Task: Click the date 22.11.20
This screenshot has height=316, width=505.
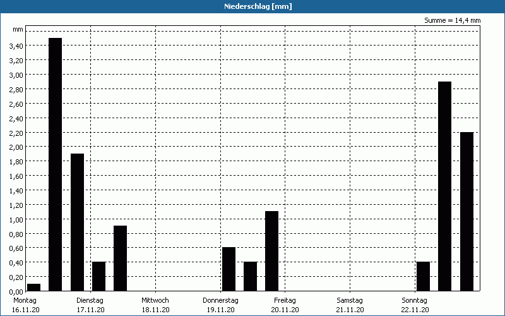Action: pos(415,310)
